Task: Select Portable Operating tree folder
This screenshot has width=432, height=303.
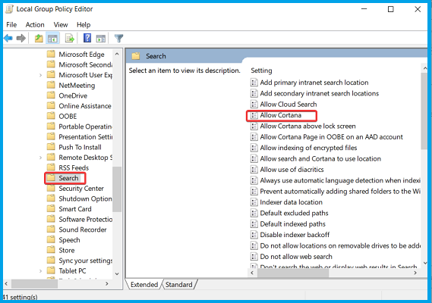Action: click(x=85, y=127)
